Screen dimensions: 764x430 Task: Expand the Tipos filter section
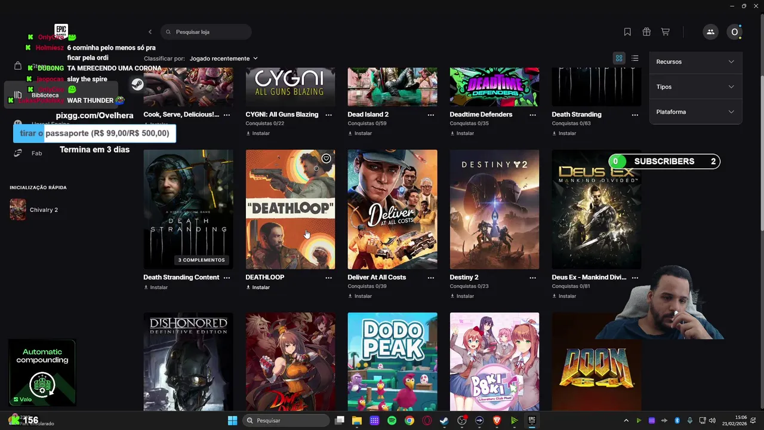click(695, 87)
